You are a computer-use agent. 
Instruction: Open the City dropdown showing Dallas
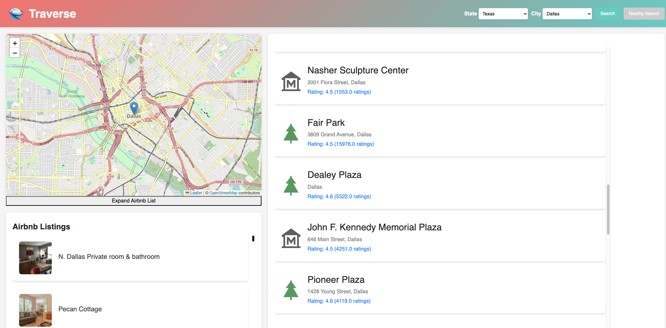pos(567,13)
